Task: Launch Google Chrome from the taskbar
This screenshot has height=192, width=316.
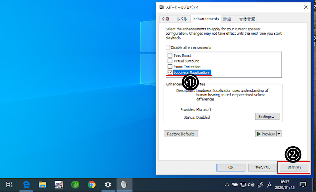Action: [x=92, y=184]
